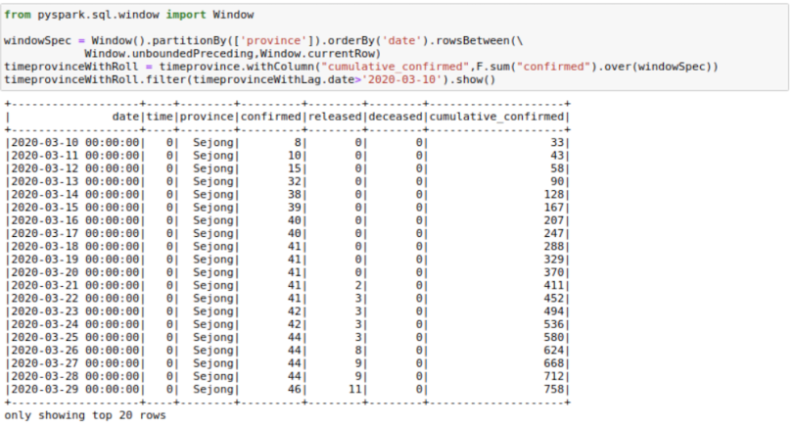Viewport: 793px width, 428px height.
Task: Click 'only showing top 20 rows' message
Action: click(85, 415)
